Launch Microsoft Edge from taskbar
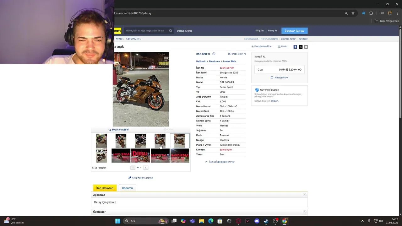This screenshot has height=226, width=402. tap(211, 221)
